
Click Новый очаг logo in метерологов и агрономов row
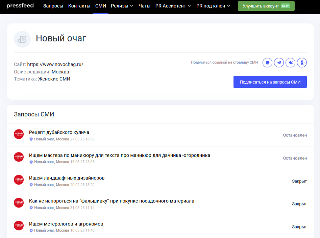(19, 225)
